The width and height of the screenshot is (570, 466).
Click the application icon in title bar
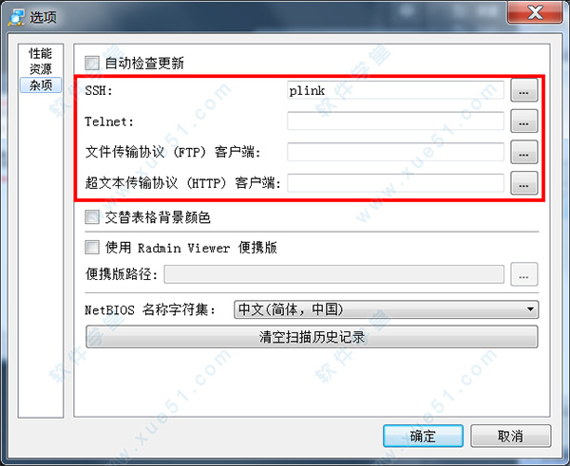point(17,17)
